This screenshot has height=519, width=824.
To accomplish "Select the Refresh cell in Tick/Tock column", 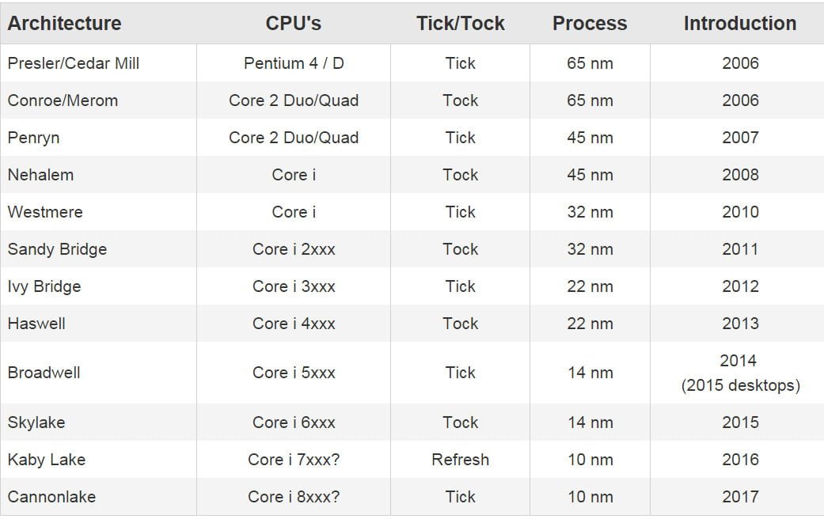I will (460, 460).
